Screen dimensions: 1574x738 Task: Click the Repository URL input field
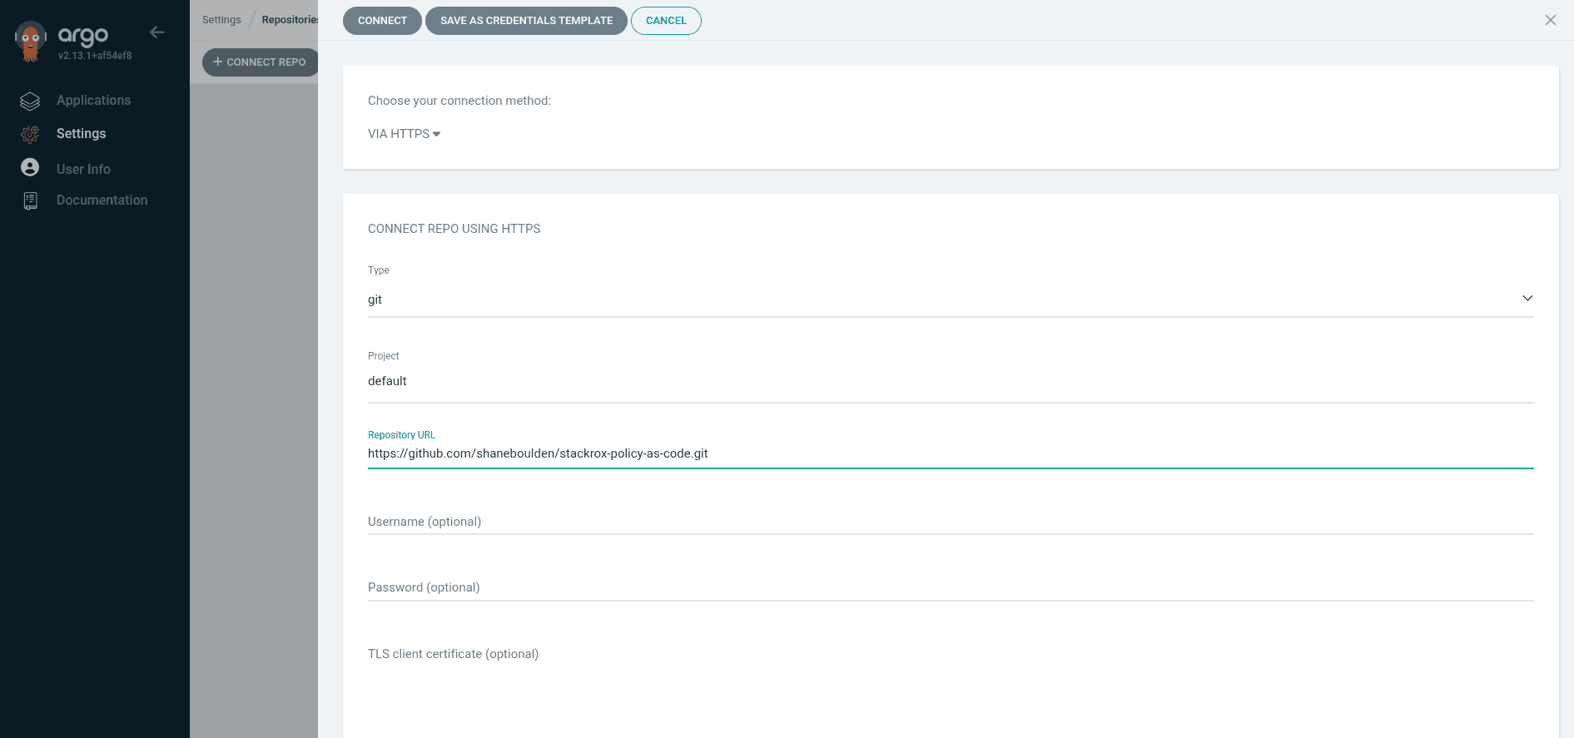(951, 453)
